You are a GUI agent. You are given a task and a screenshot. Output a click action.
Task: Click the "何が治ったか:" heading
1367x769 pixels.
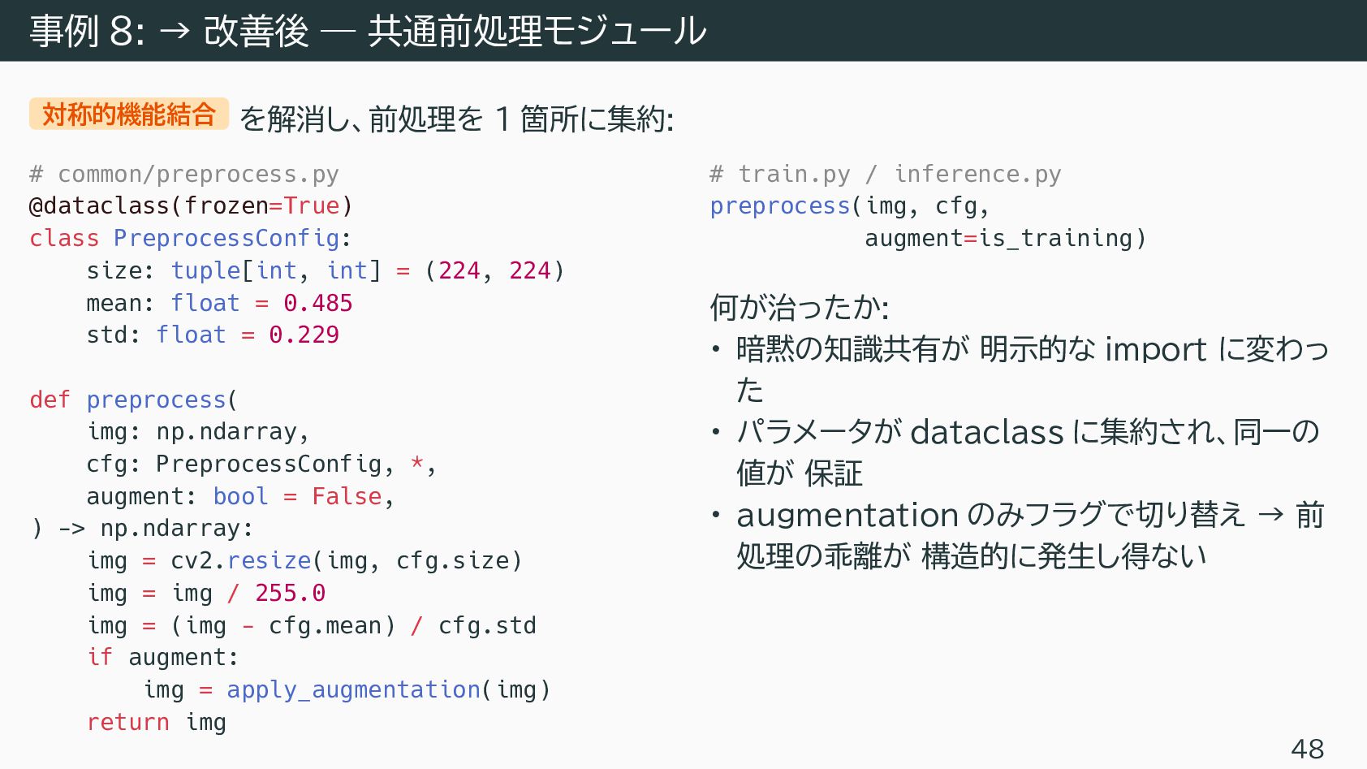pyautogui.click(x=800, y=307)
